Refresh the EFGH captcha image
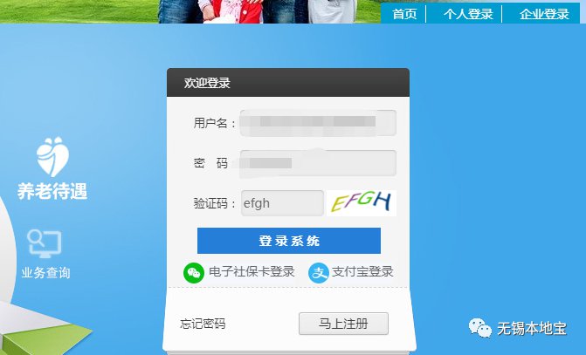Viewport: 586px width, 355px height. [x=362, y=203]
